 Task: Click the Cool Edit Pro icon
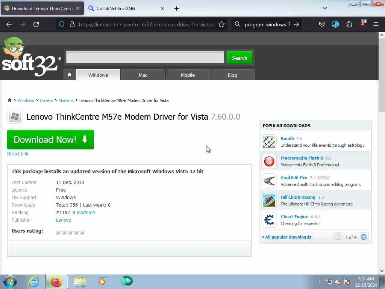click(x=269, y=181)
